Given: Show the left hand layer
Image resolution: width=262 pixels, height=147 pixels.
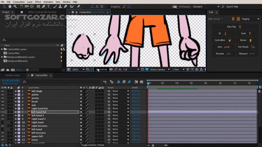Looking at the screenshot, I should [2, 129].
